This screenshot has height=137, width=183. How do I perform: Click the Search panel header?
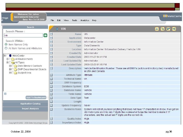25,27
